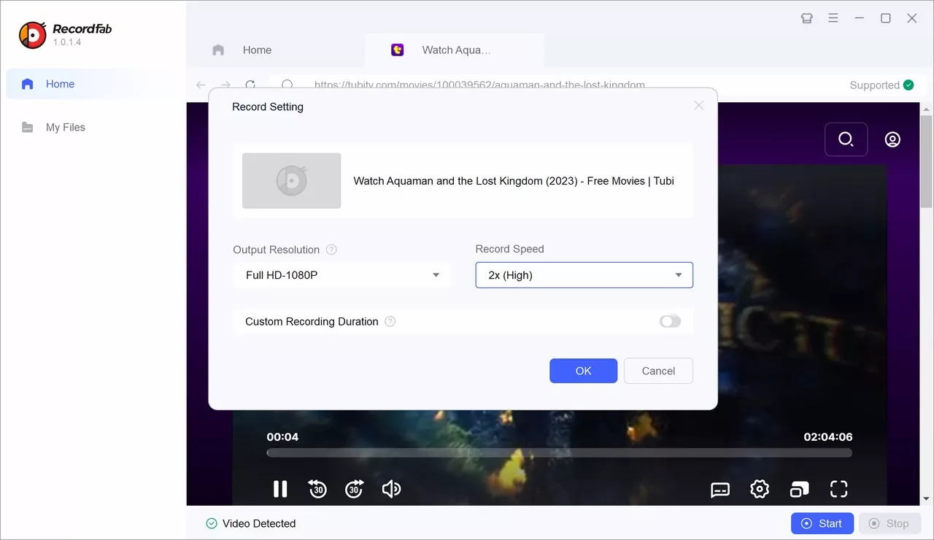Switch to the Watch Aqua... tab
934x540 pixels.
click(454, 50)
